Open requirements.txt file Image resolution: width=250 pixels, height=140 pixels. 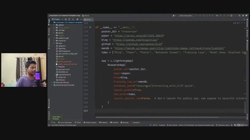63,75
